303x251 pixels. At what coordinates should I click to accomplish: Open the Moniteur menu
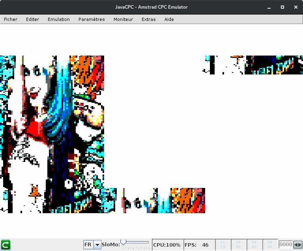coord(123,19)
